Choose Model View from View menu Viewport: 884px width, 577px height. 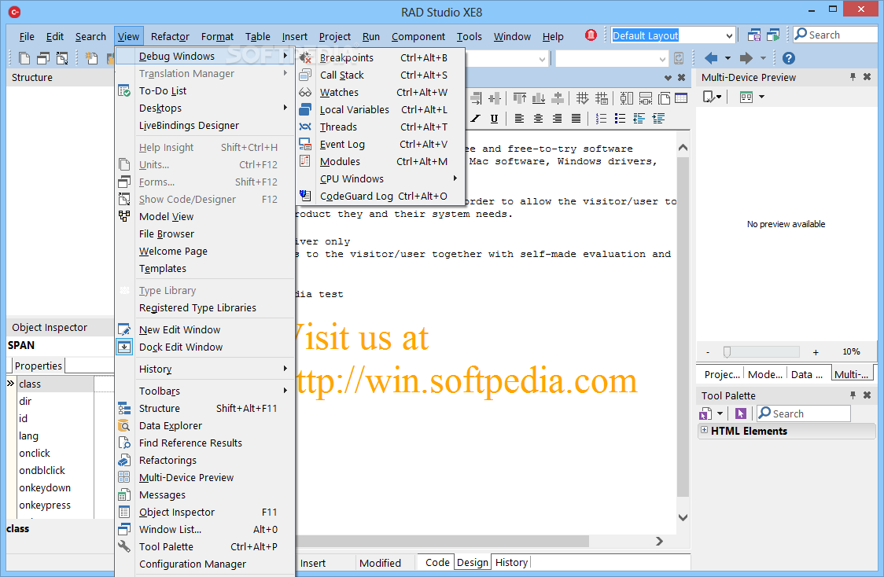coord(205,216)
